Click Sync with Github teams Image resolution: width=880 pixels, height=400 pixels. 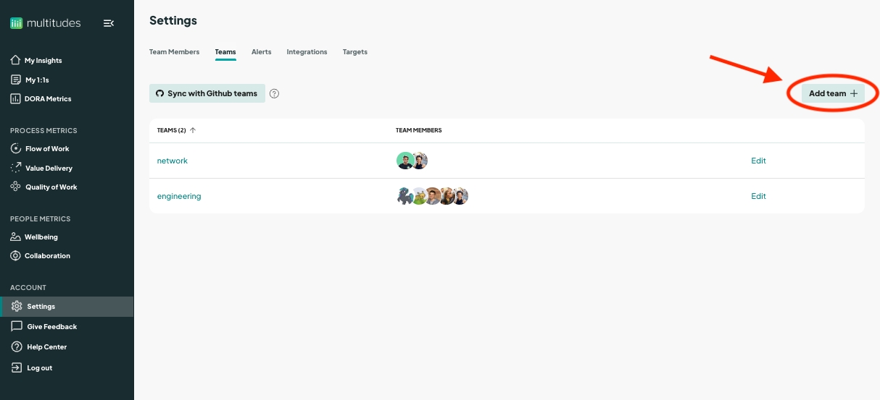pyautogui.click(x=207, y=93)
